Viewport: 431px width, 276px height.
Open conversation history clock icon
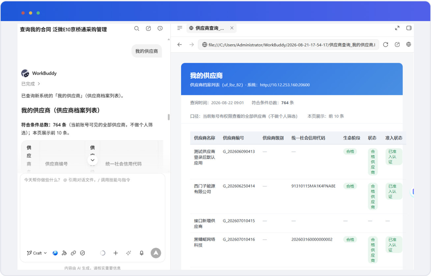coord(160,29)
